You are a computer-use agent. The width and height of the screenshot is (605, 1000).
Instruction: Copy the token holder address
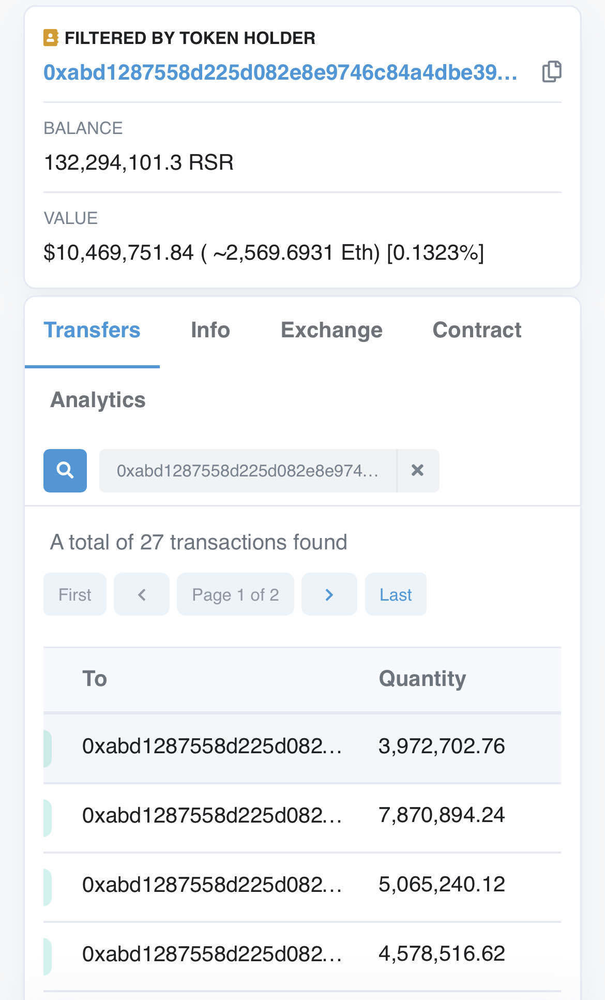click(x=551, y=72)
